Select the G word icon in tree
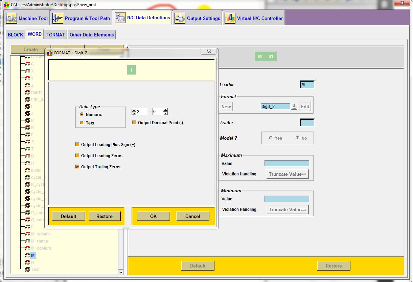 28,64
